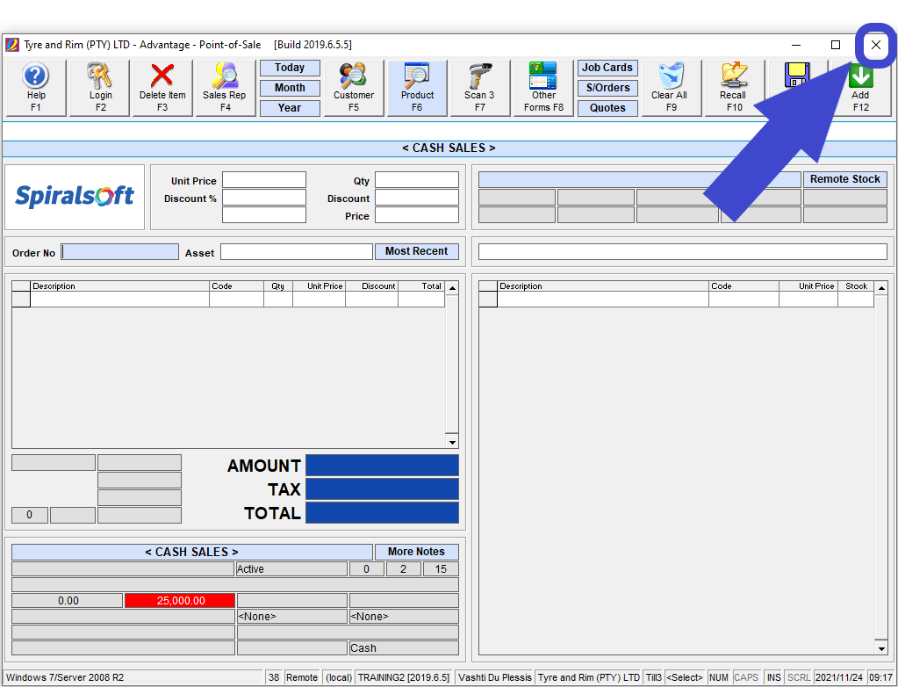Click the Most Recent button

coord(416,251)
